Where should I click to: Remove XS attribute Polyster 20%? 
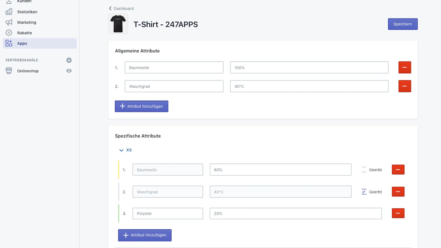tap(398, 213)
